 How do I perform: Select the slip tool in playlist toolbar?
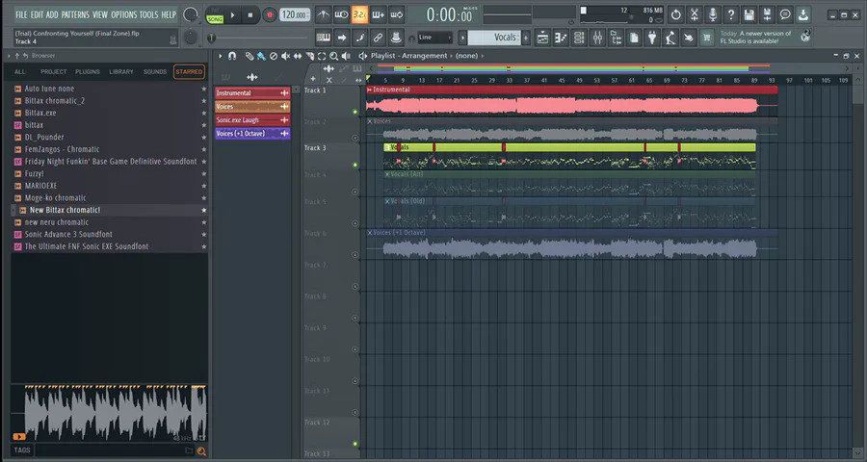(298, 56)
